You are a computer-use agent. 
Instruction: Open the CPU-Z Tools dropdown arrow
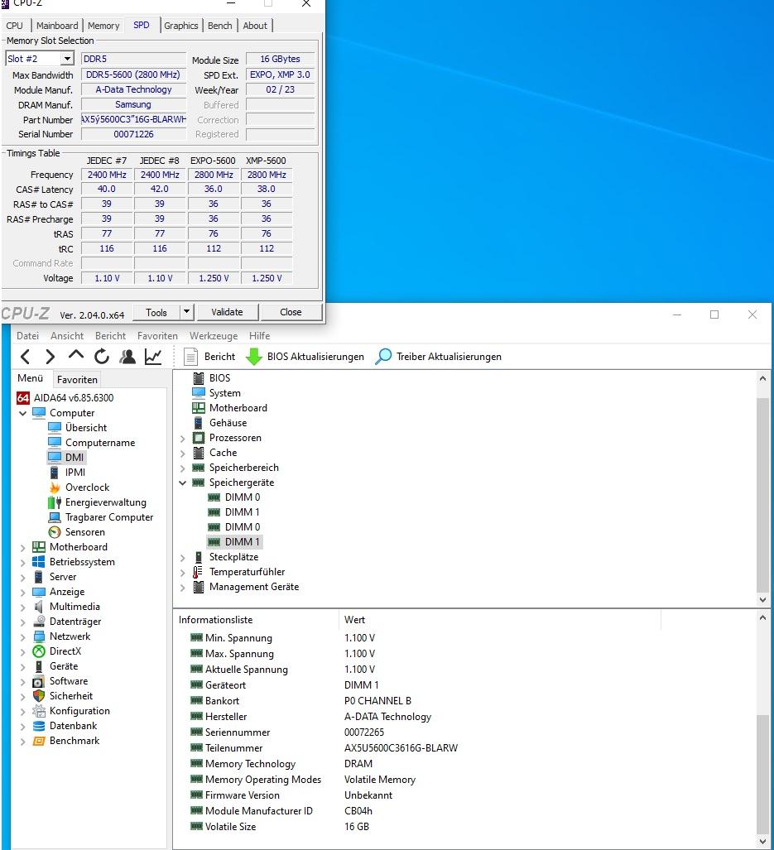[x=186, y=312]
